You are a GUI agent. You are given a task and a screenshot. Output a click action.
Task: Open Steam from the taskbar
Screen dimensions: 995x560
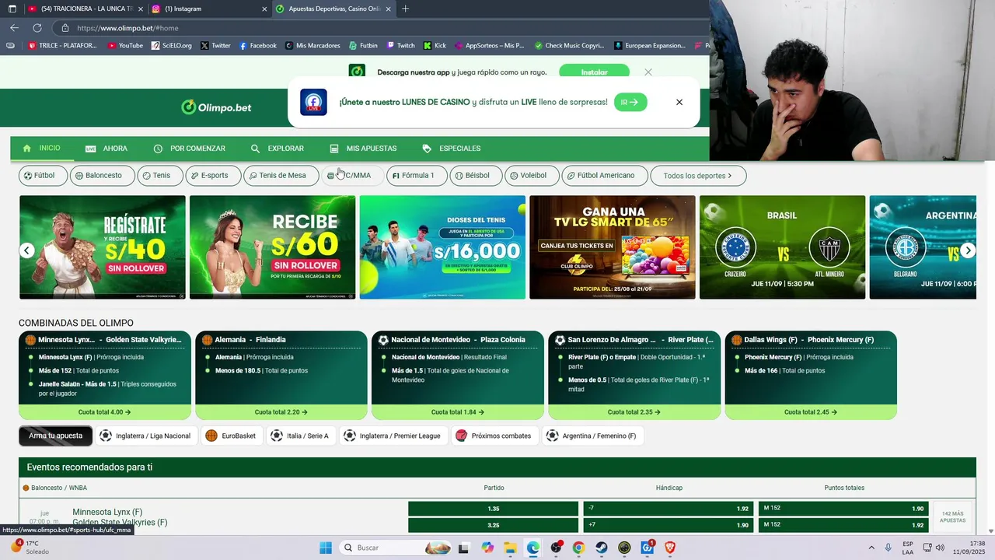click(x=602, y=548)
